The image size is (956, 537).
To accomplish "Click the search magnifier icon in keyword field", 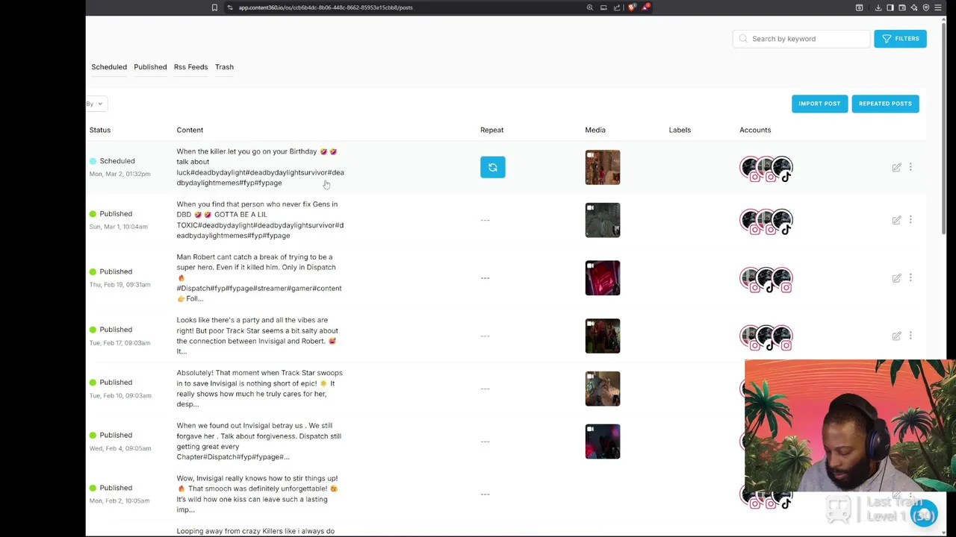I will coord(743,39).
